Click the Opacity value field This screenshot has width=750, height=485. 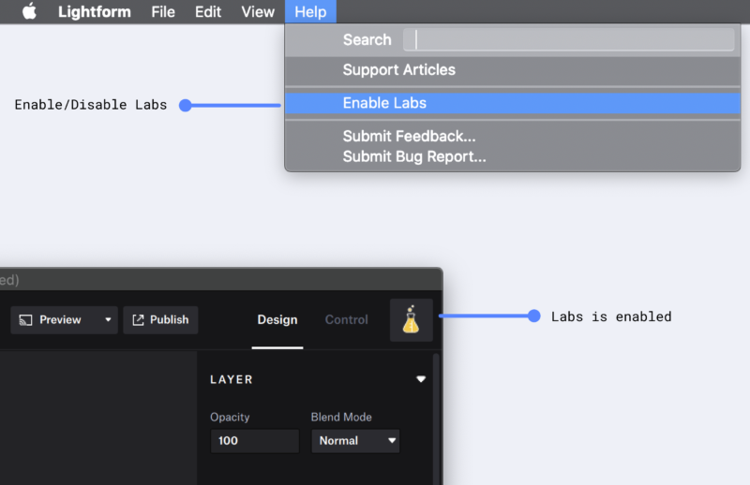coord(253,441)
